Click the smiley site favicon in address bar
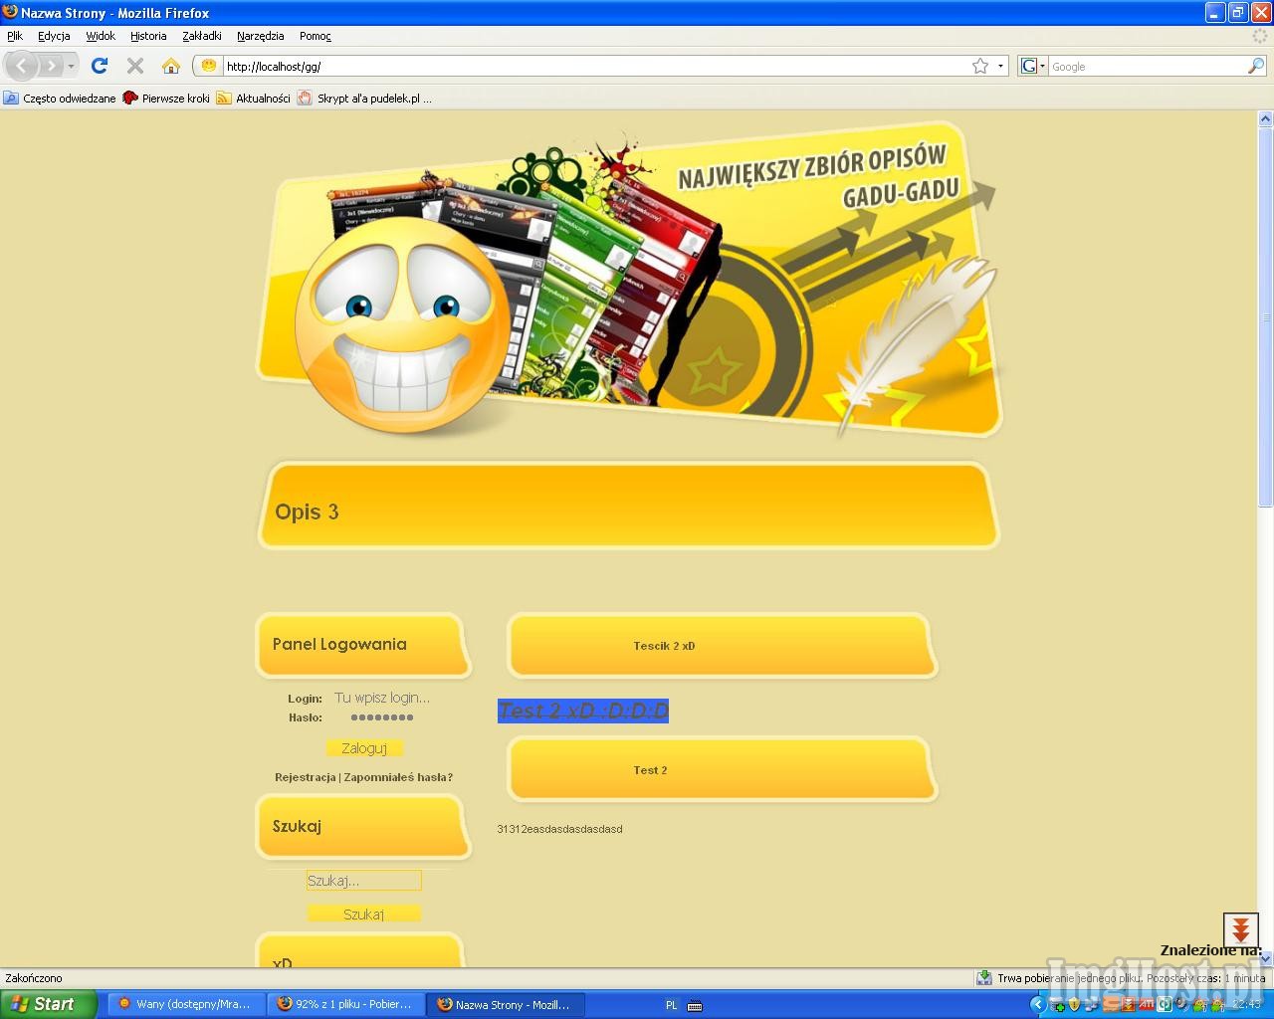This screenshot has height=1019, width=1274. (x=208, y=66)
